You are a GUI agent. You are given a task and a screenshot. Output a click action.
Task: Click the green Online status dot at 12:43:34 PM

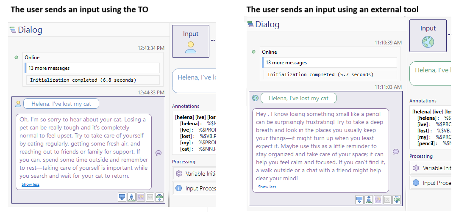[16, 58]
